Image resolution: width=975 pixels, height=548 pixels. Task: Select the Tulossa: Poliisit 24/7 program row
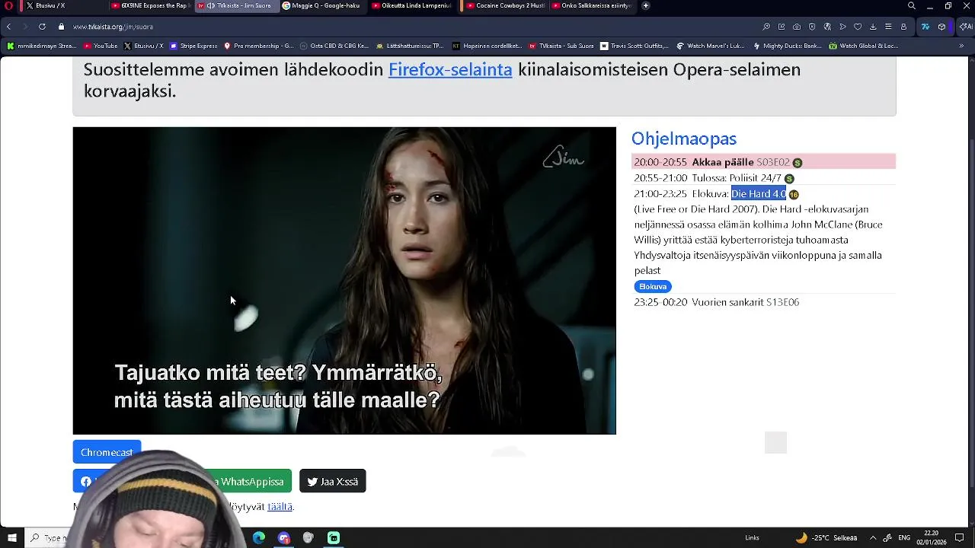point(763,178)
